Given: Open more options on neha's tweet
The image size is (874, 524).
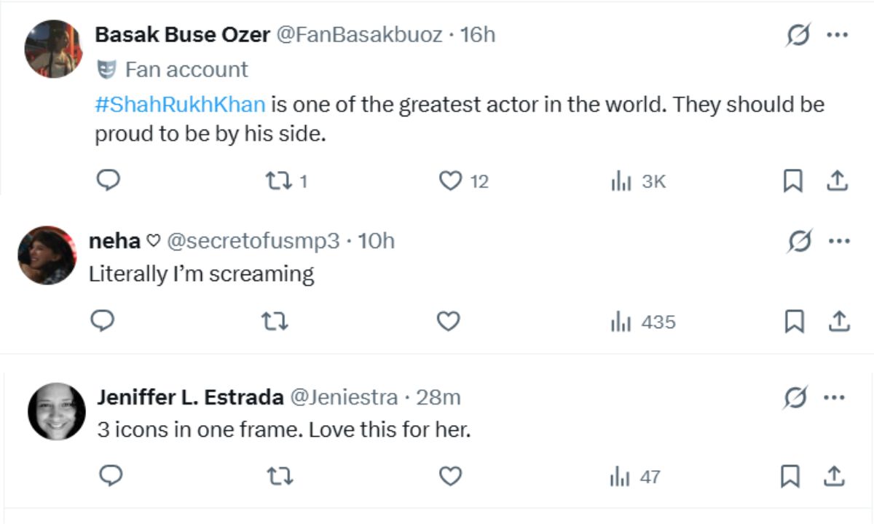Looking at the screenshot, I should pyautogui.click(x=839, y=241).
